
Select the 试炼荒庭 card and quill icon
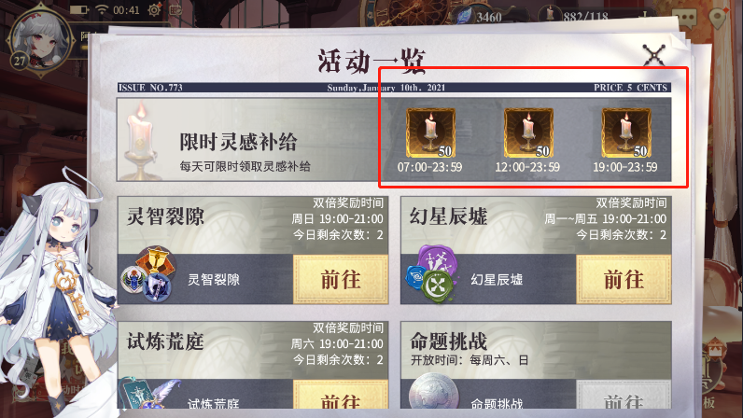point(149,394)
